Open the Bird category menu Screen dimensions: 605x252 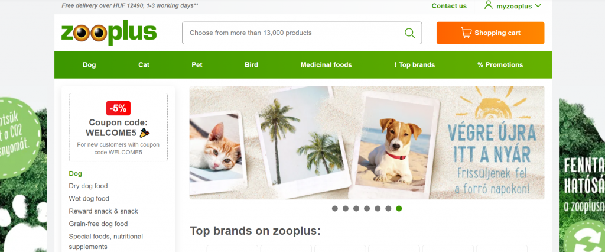pyautogui.click(x=251, y=65)
